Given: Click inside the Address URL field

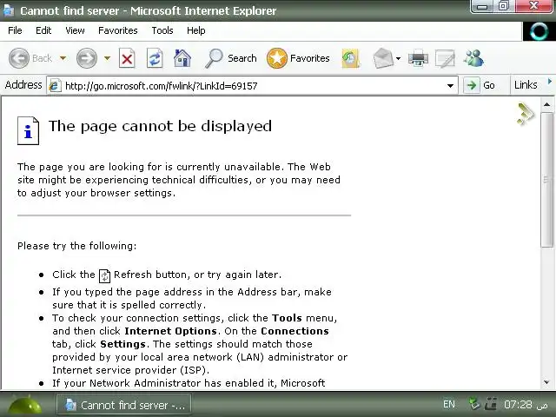Looking at the screenshot, I should click(x=252, y=86).
